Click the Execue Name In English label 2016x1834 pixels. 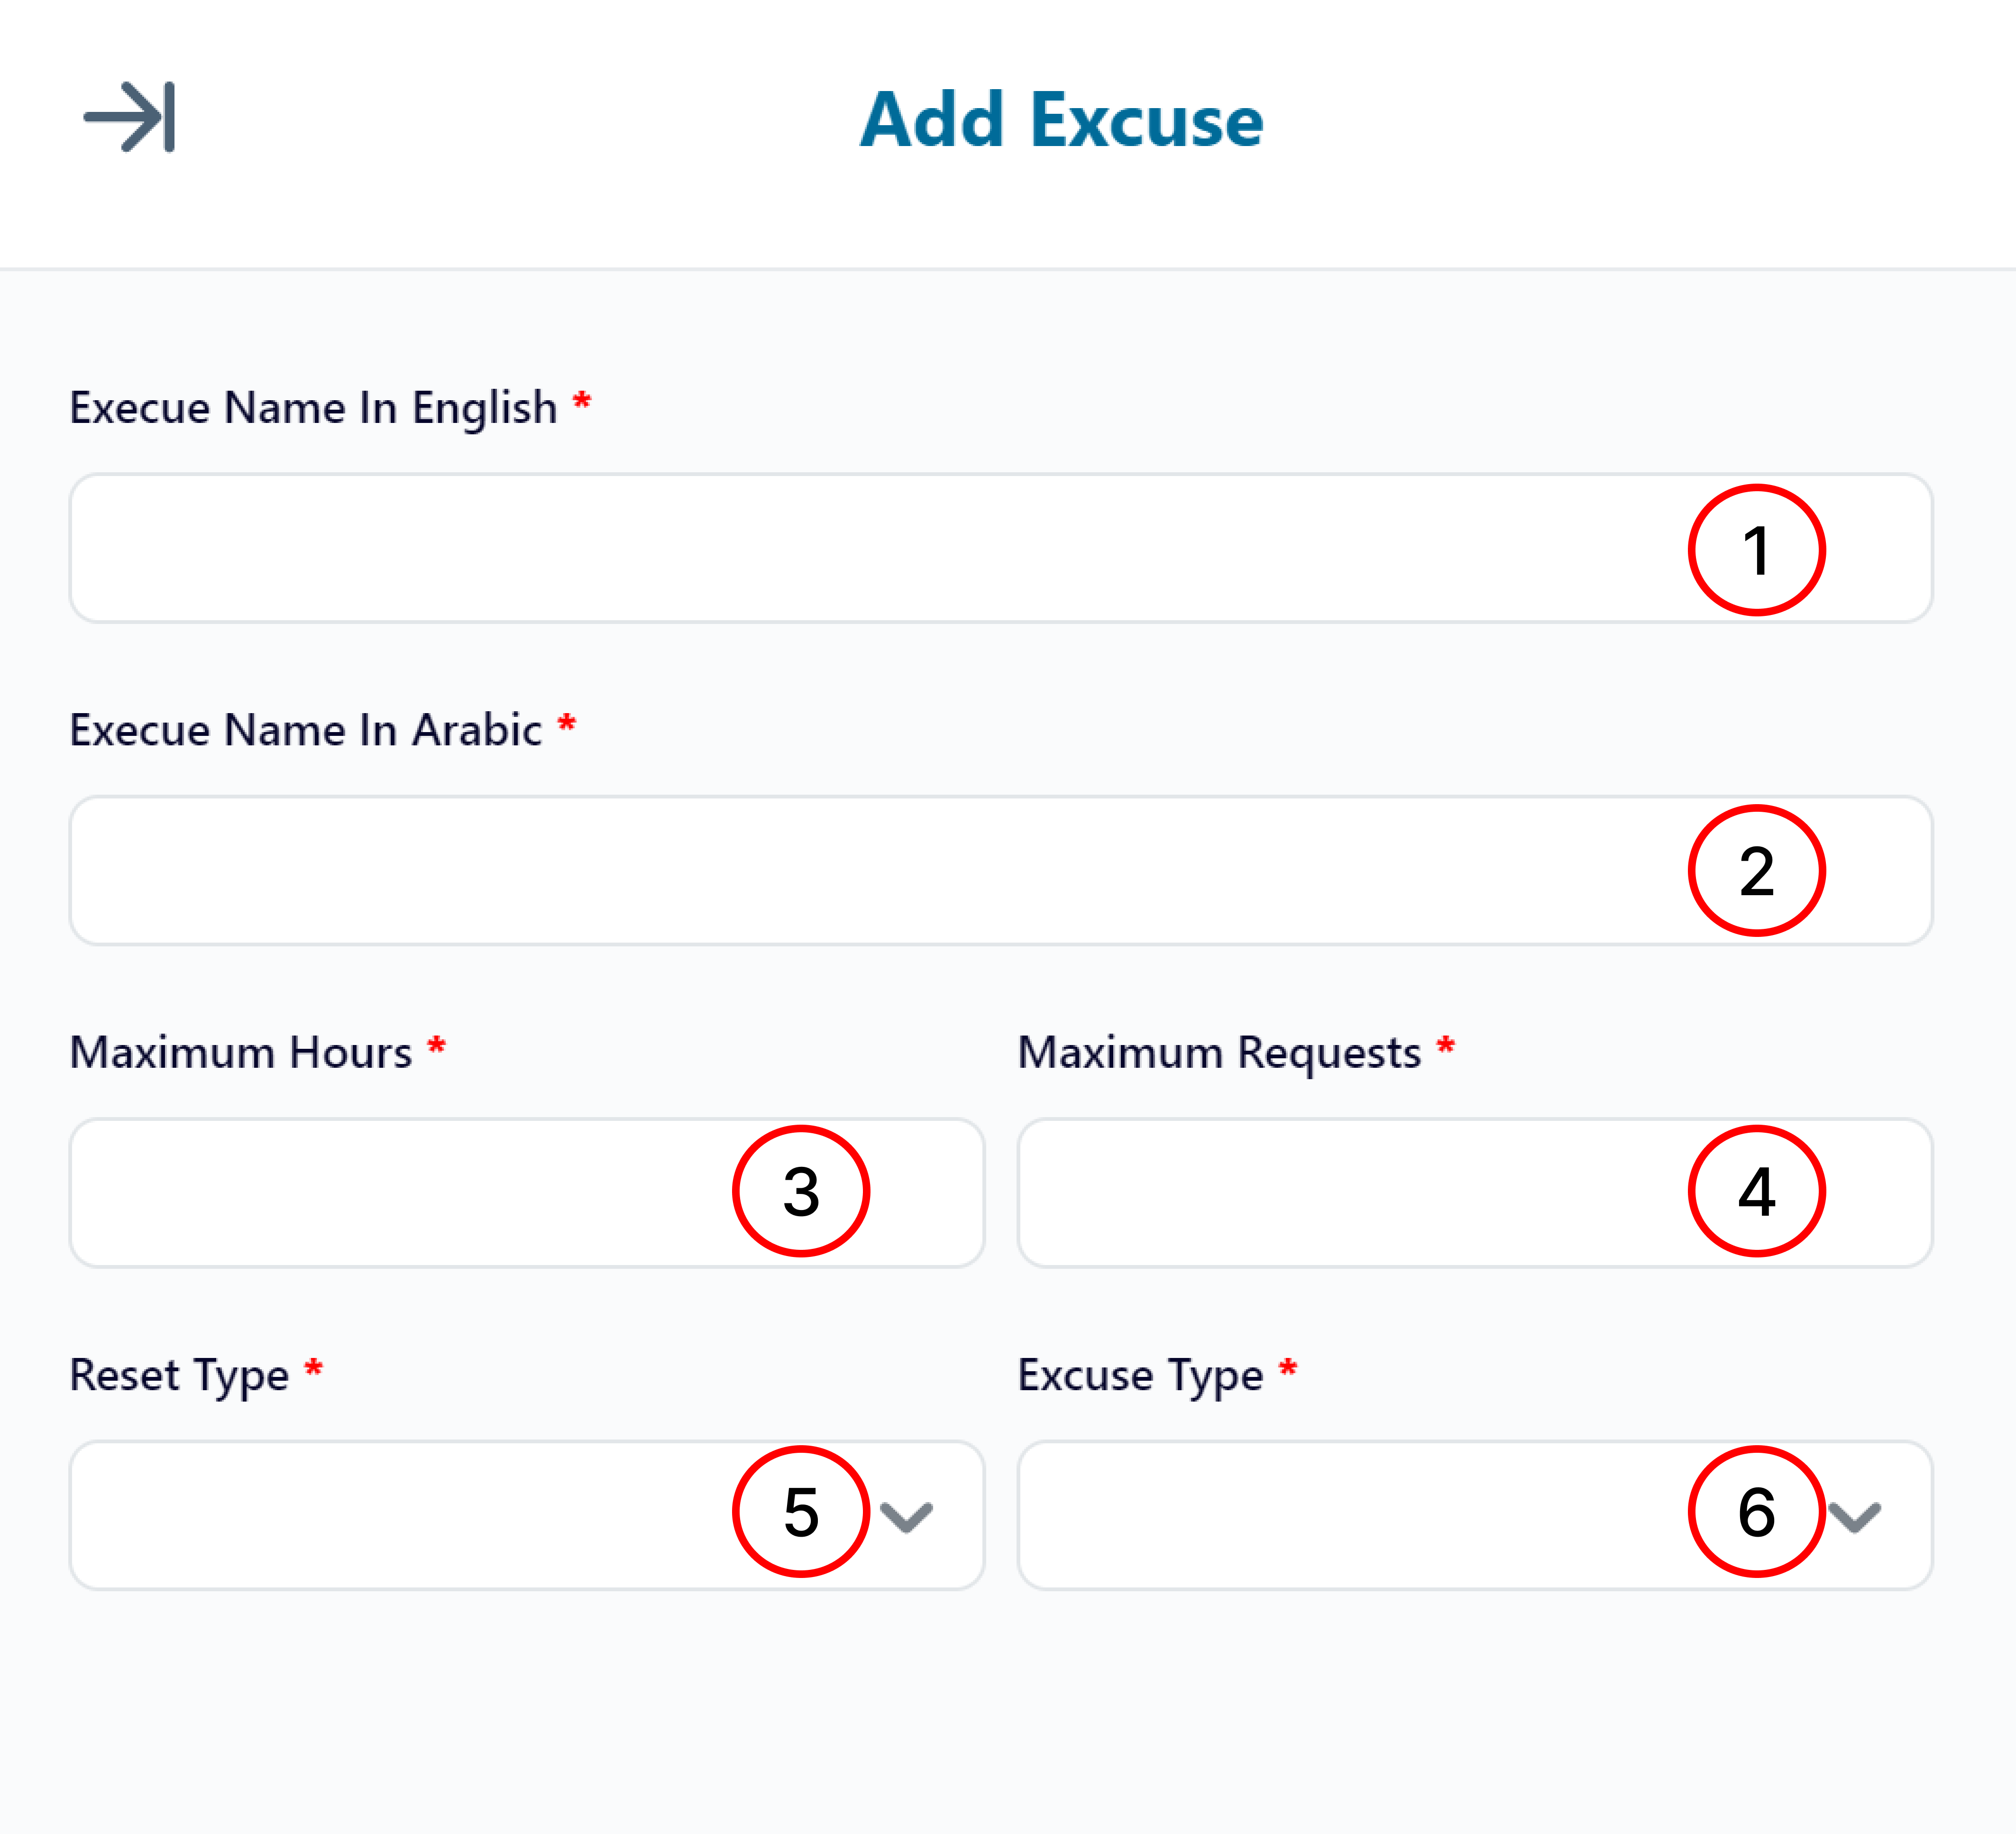click(x=313, y=409)
